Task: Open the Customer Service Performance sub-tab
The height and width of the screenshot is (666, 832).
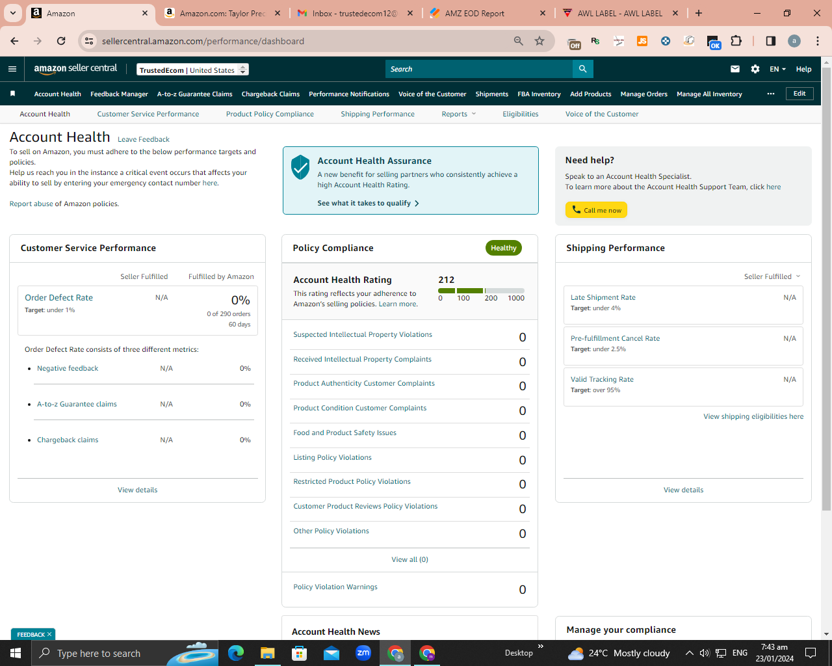Action: click(x=148, y=114)
